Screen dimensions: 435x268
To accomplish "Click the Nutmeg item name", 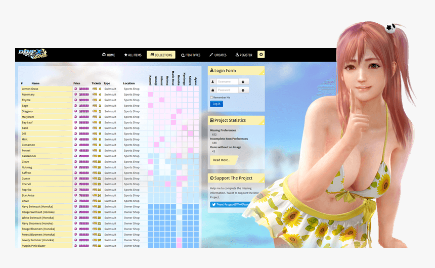I will pyautogui.click(x=27, y=167).
